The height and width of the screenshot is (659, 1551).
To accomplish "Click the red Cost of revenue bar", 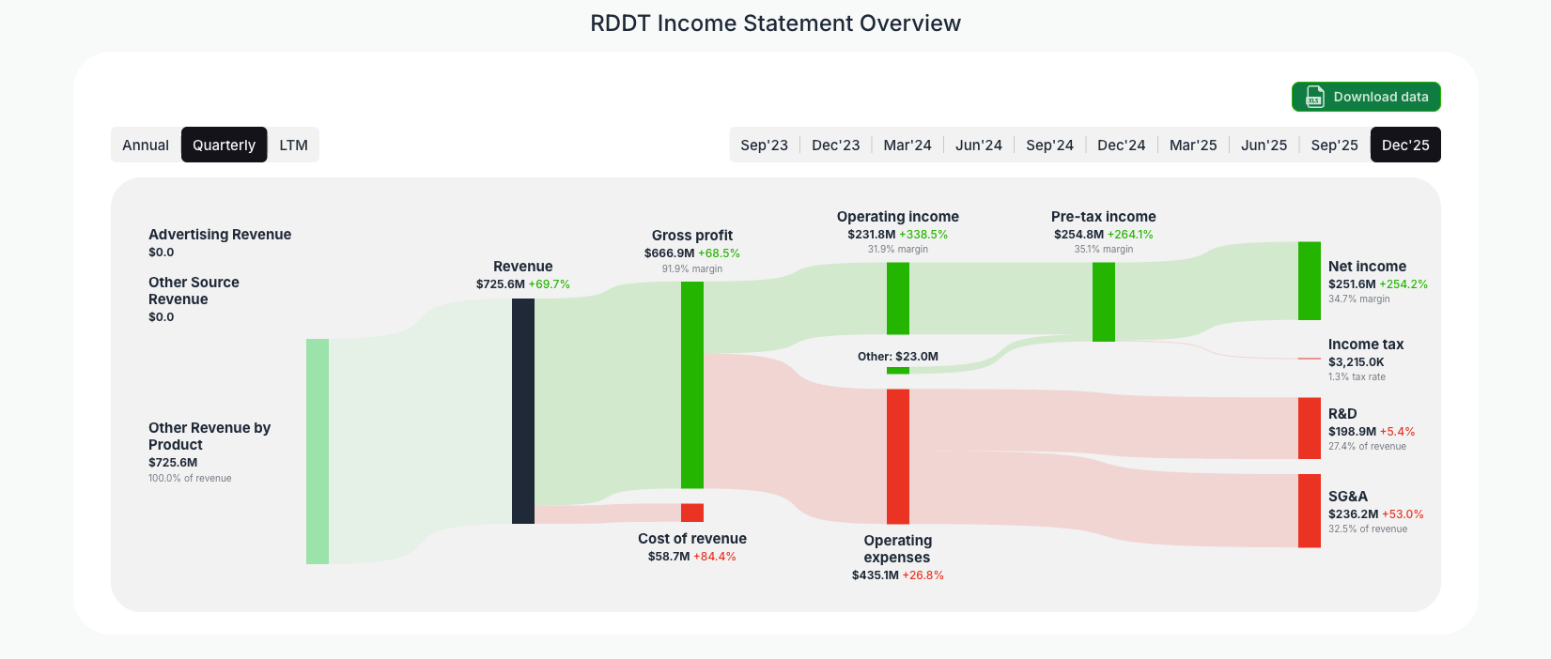I will click(692, 513).
